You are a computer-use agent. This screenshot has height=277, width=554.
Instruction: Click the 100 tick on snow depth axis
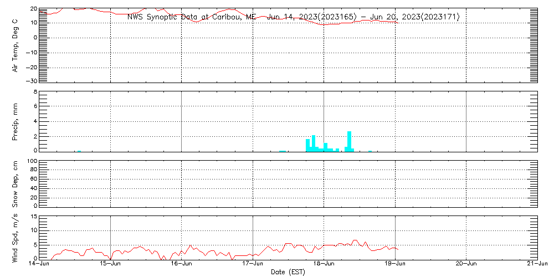(x=32, y=161)
